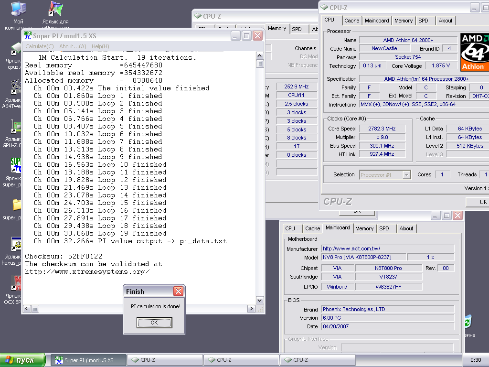Open the My Computer desktop icon
The image size is (489, 367).
coord(19,9)
